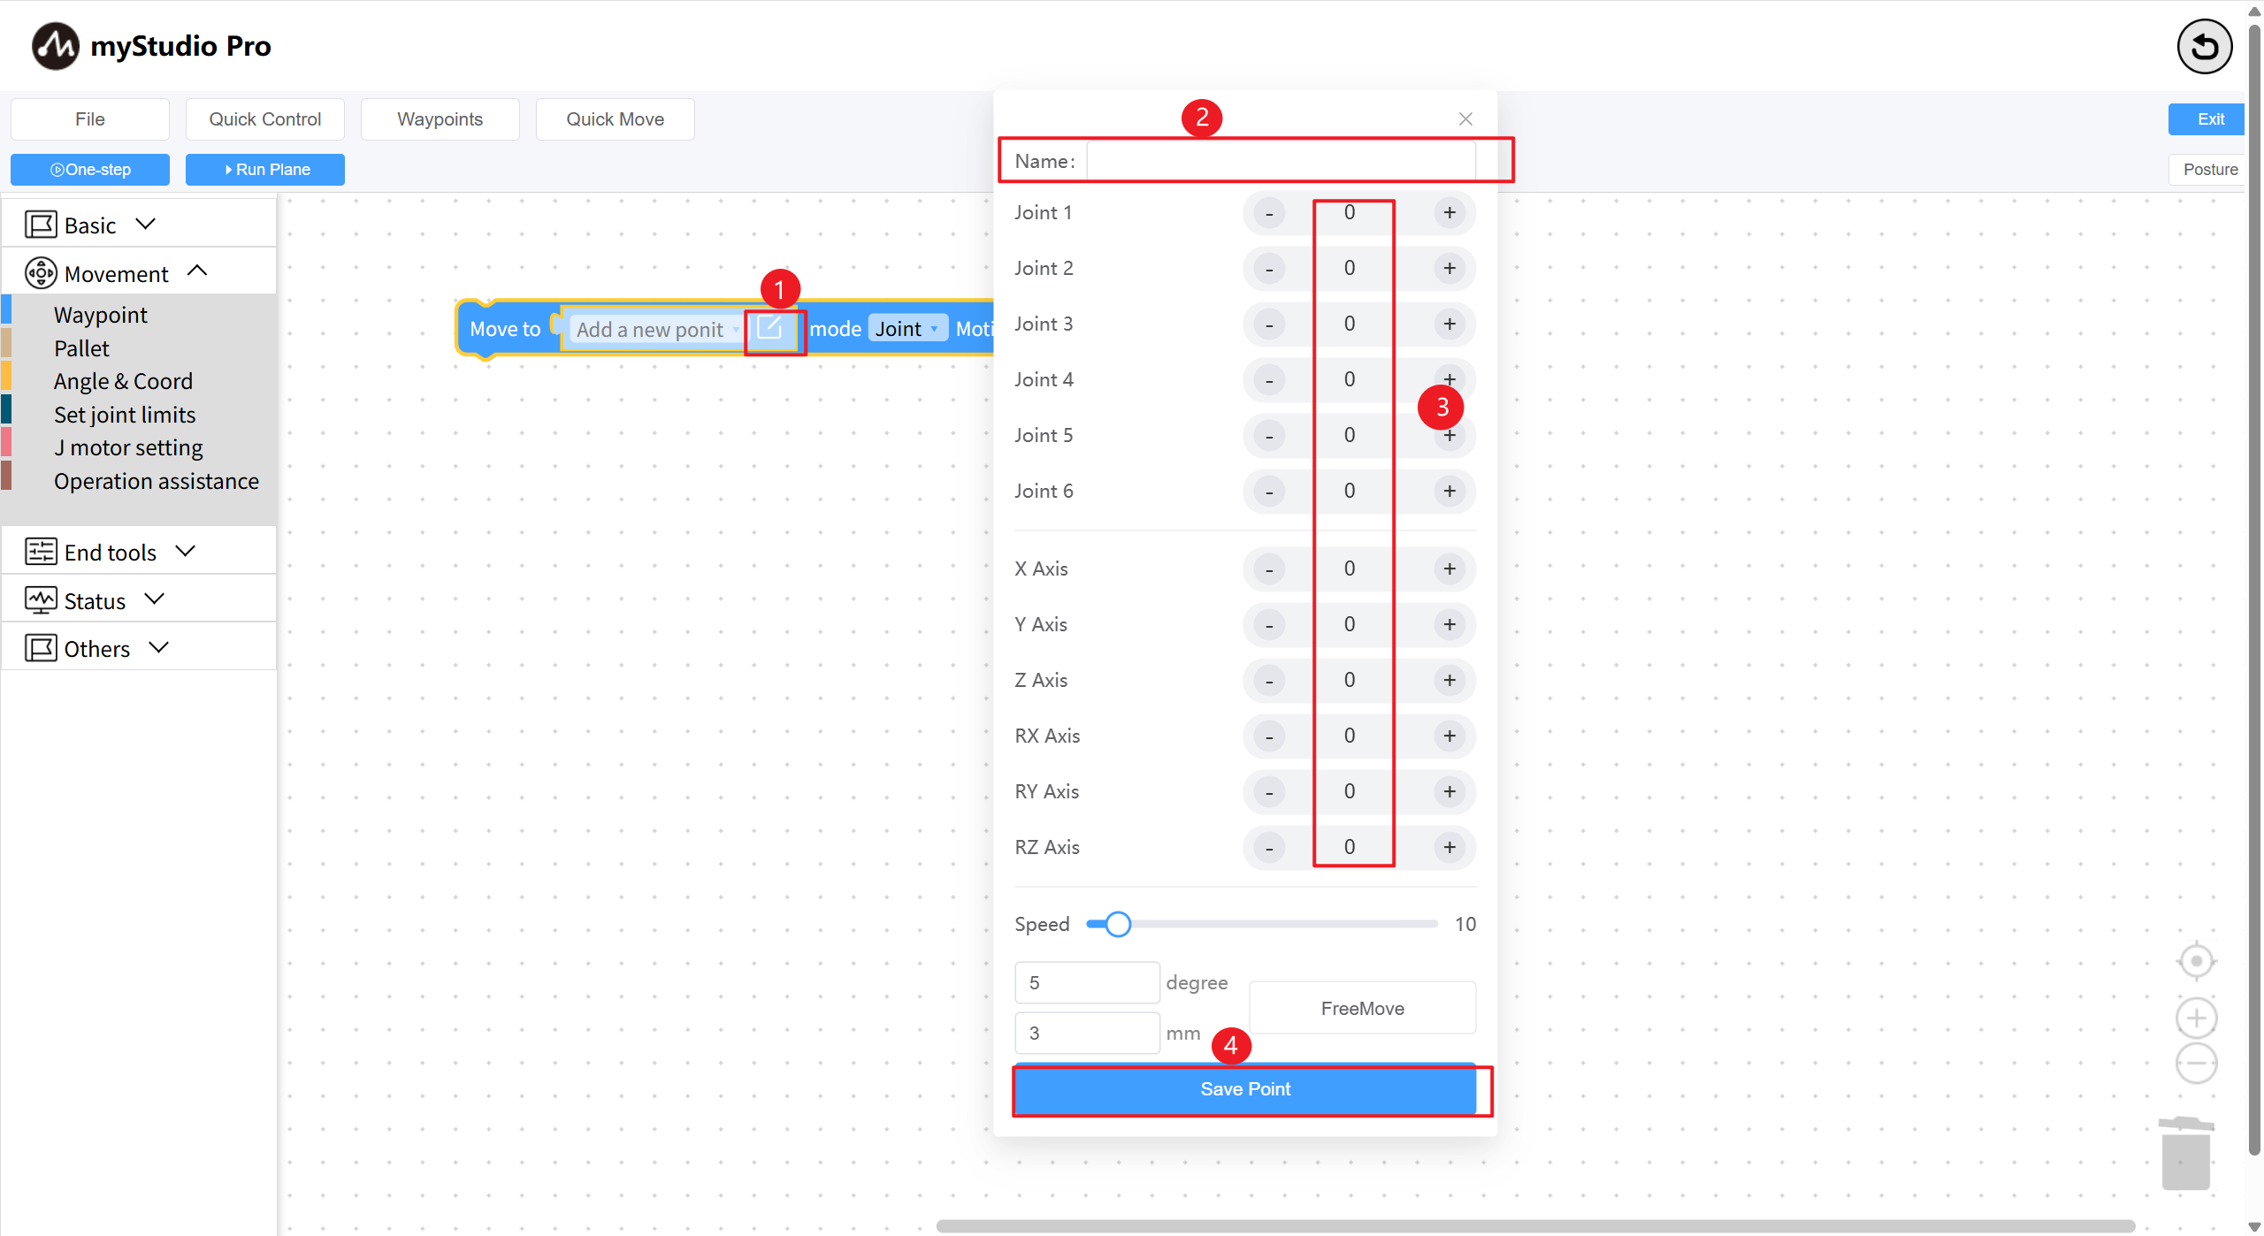2264x1236 pixels.
Task: Decrease Joint 3 value with minus
Action: point(1269,324)
